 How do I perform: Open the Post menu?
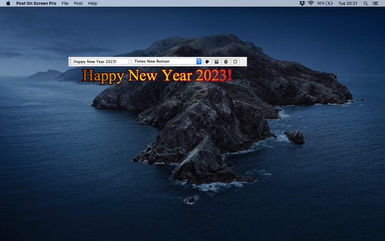(x=78, y=3)
